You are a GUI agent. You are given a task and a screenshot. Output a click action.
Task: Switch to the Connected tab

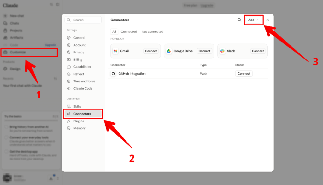[x=129, y=32]
